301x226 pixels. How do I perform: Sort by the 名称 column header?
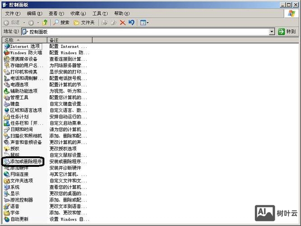click(x=24, y=40)
